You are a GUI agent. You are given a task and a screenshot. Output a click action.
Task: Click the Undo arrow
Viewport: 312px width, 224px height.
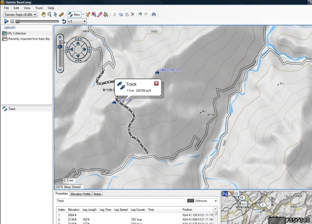(x=140, y=14)
